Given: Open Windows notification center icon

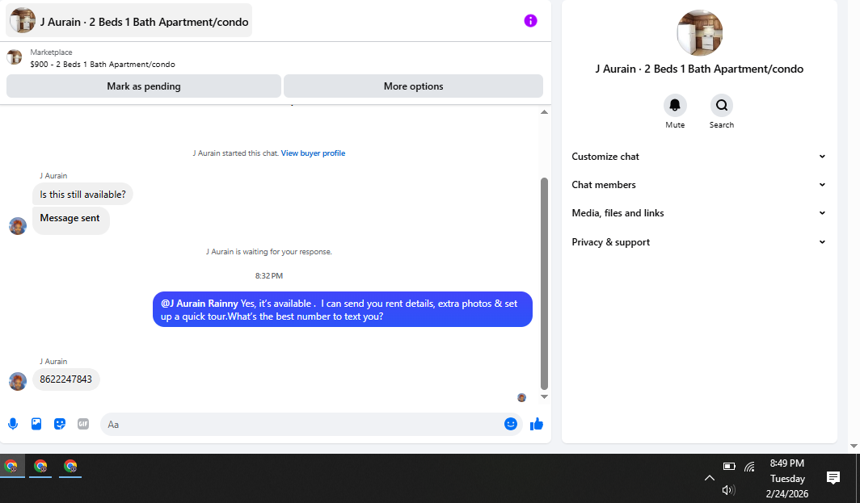Looking at the screenshot, I should click(x=833, y=478).
